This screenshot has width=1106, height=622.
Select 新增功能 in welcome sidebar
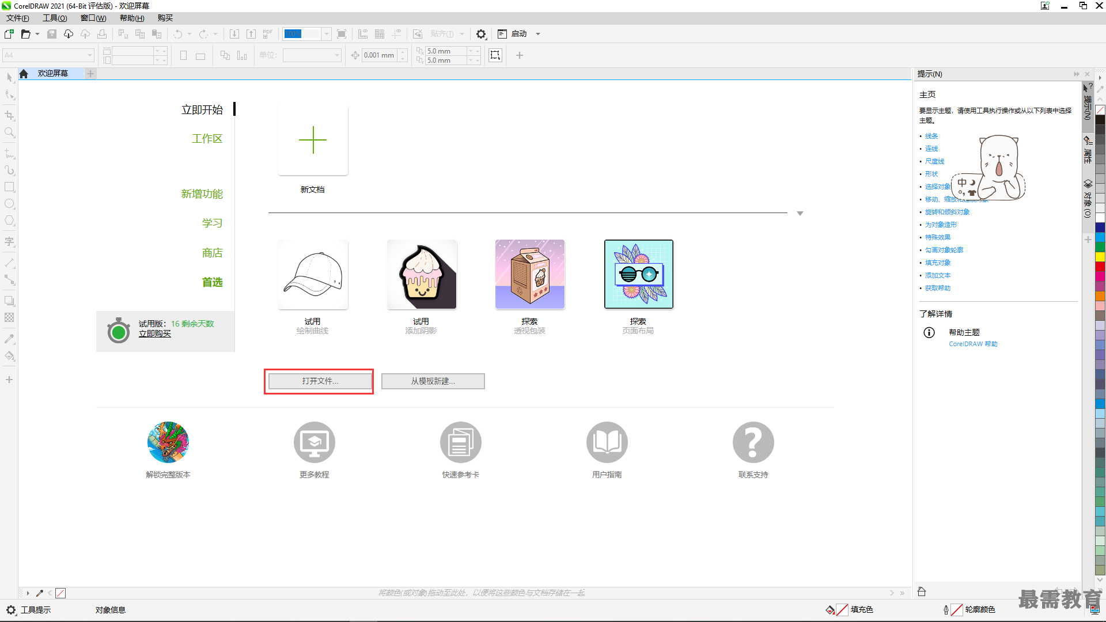[202, 194]
